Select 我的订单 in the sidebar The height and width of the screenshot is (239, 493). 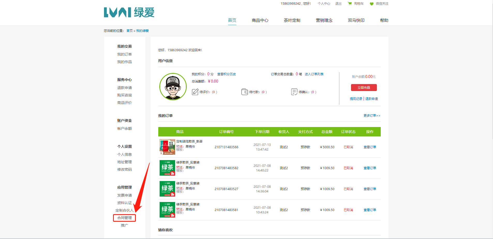click(124, 54)
